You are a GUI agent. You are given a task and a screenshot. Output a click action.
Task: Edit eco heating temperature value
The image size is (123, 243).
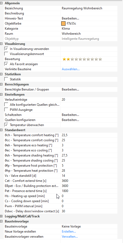[x=89, y=145]
